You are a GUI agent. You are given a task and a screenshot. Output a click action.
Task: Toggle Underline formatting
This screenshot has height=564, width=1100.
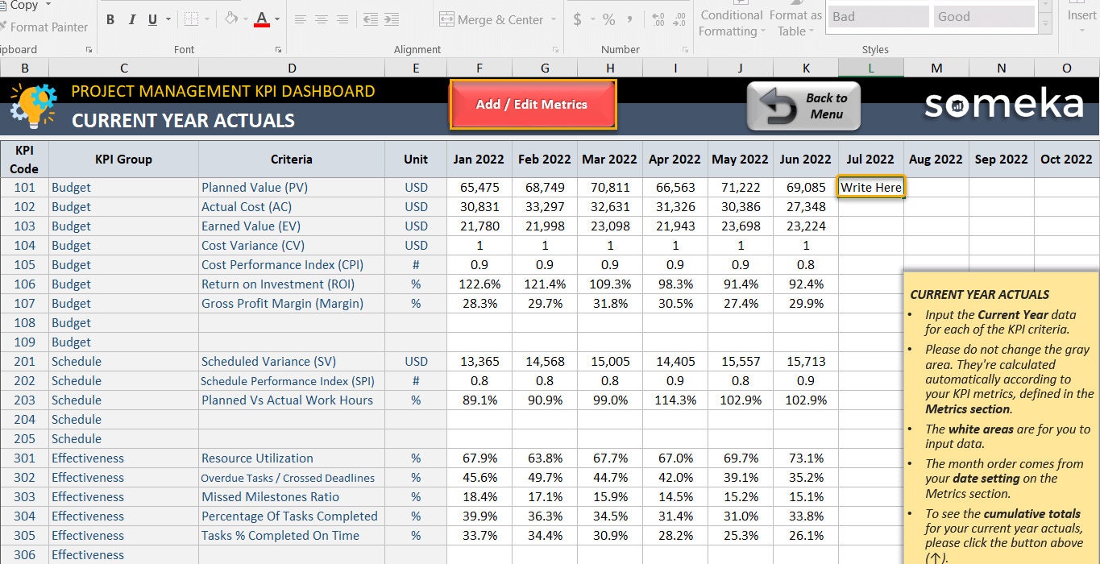coord(153,19)
